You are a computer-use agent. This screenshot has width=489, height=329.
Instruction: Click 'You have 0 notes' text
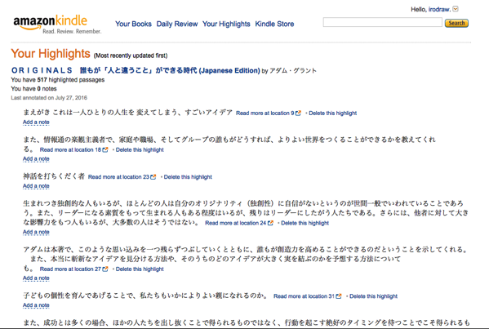click(33, 88)
